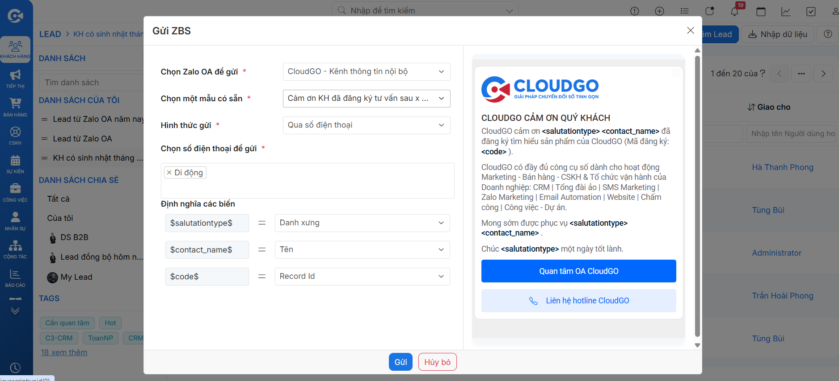
Task: Select the Của tôi shared list
Action: (x=60, y=218)
